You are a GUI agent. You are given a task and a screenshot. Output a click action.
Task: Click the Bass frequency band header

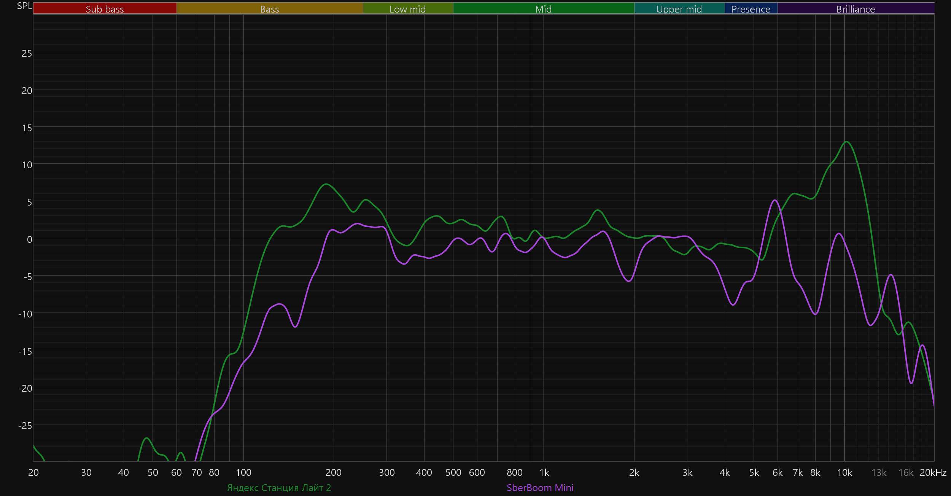coord(269,9)
